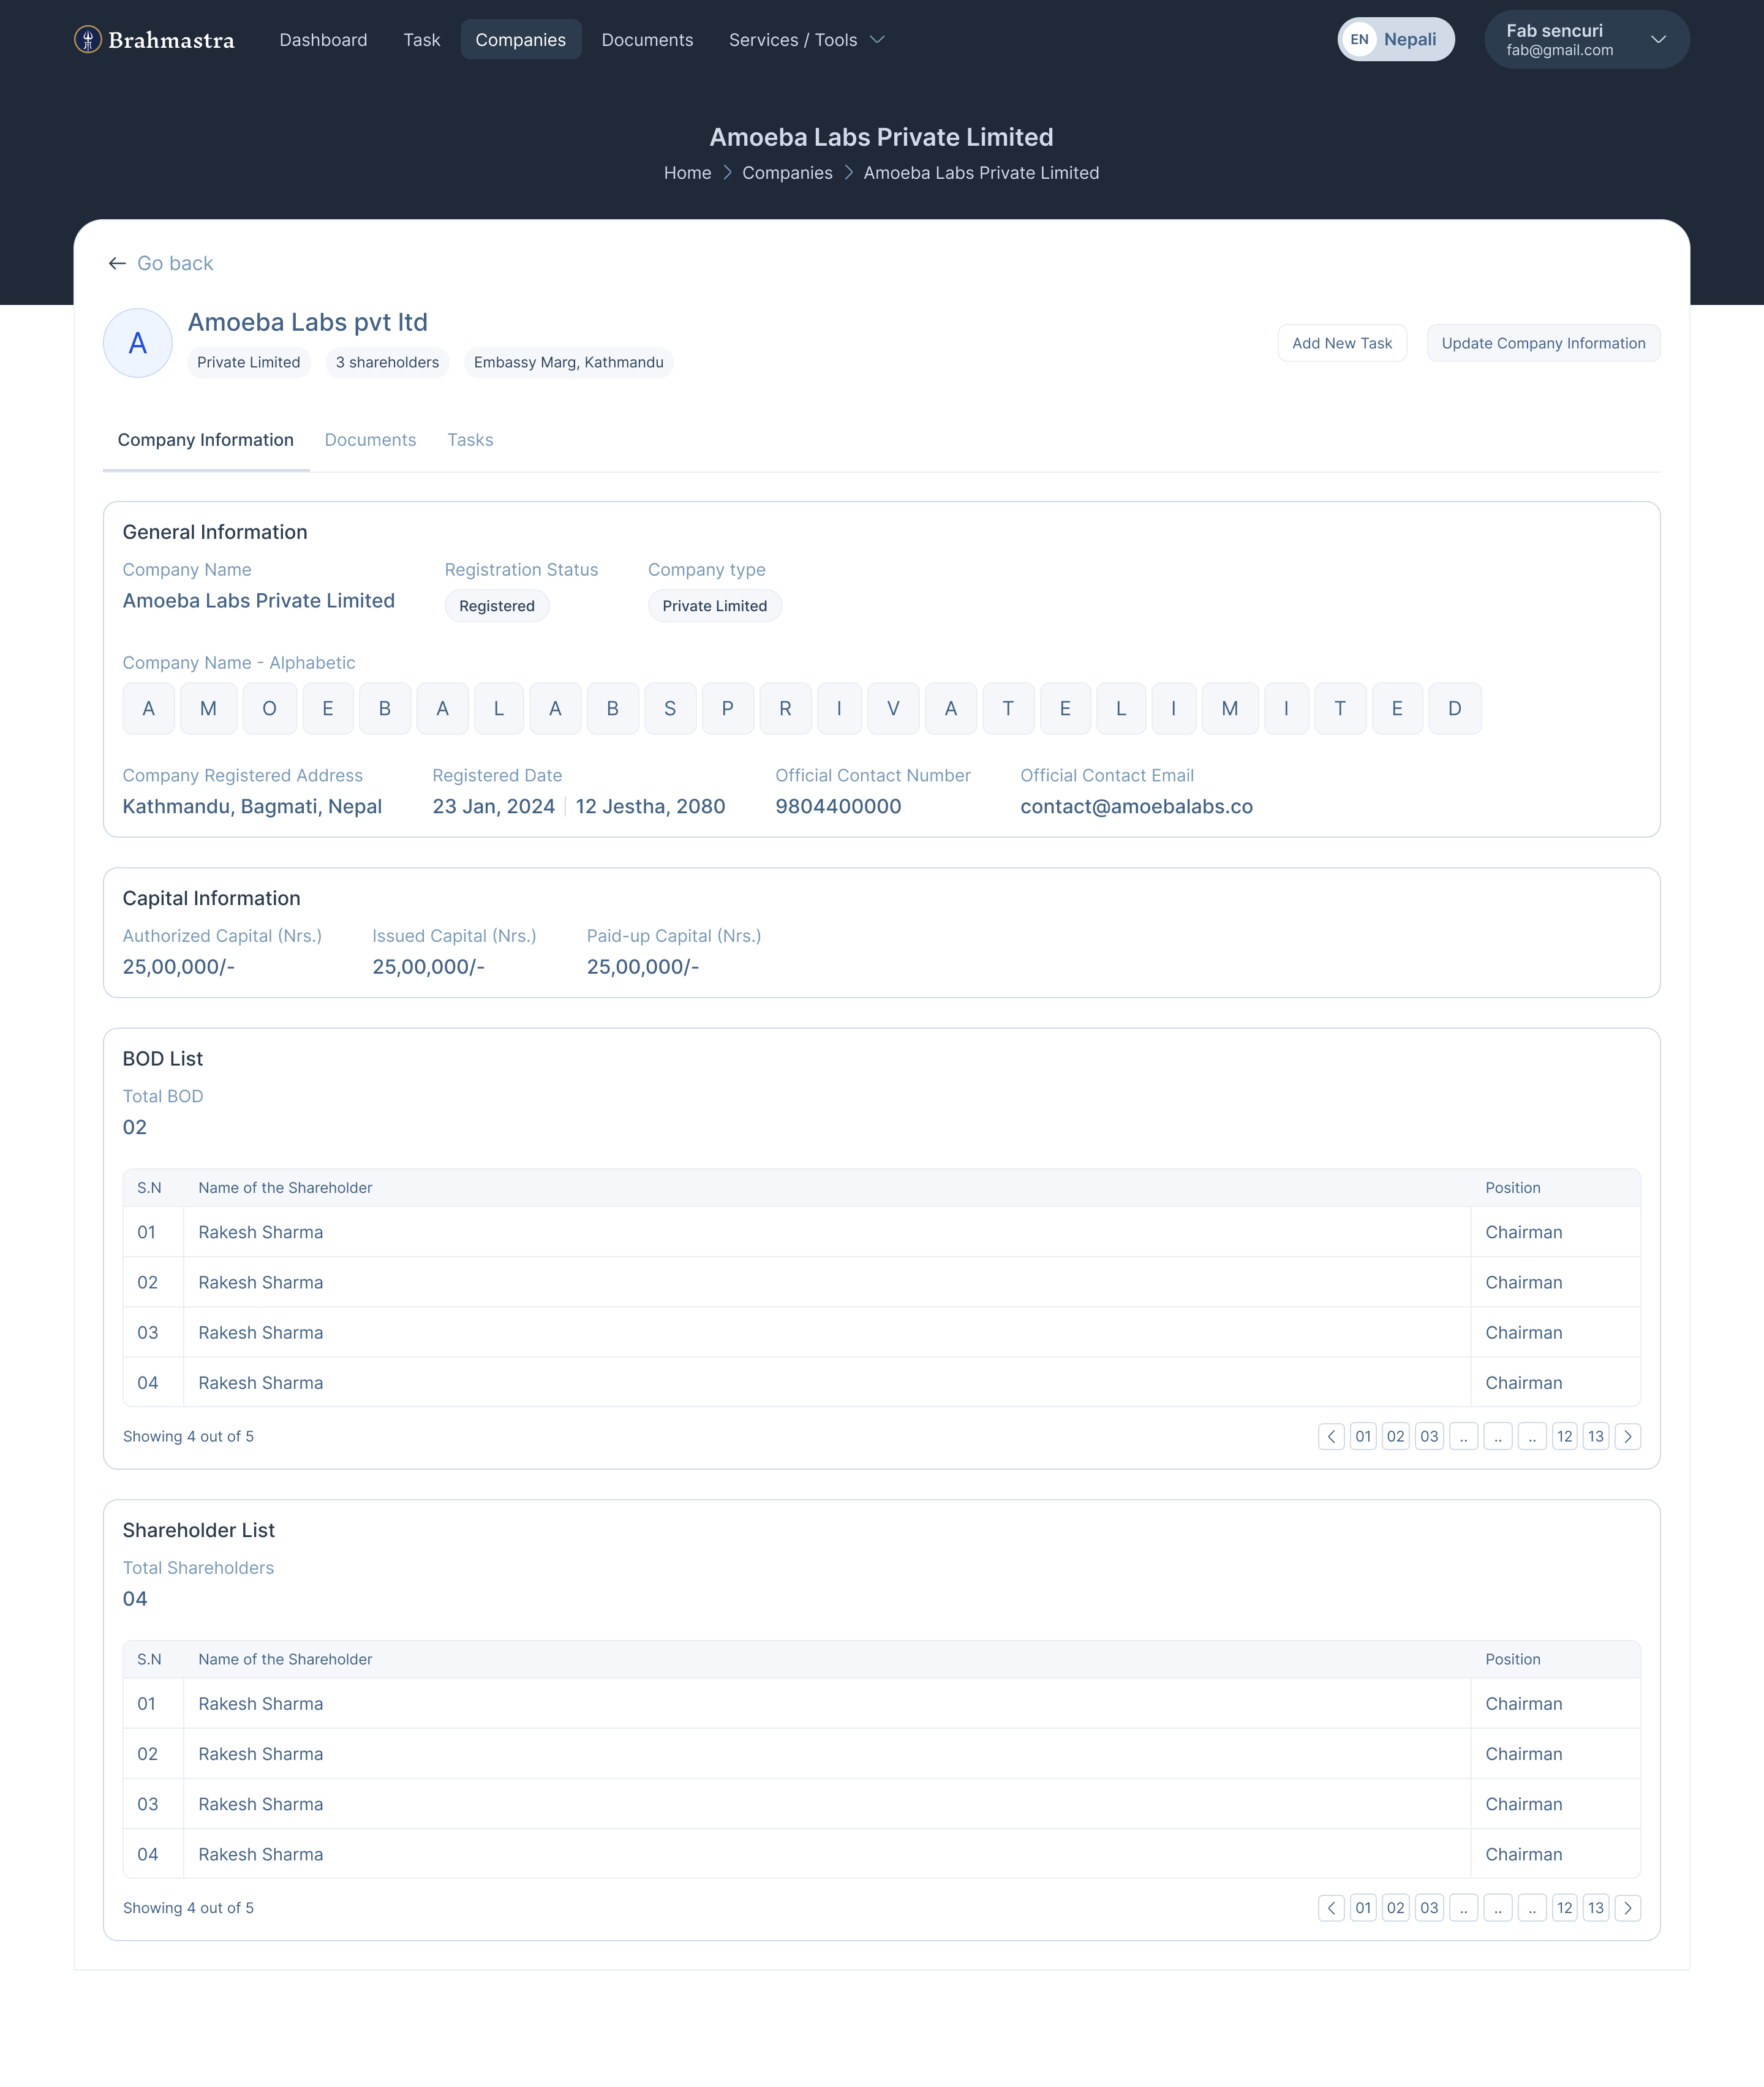Go to previous page in BOD list

click(1331, 1437)
